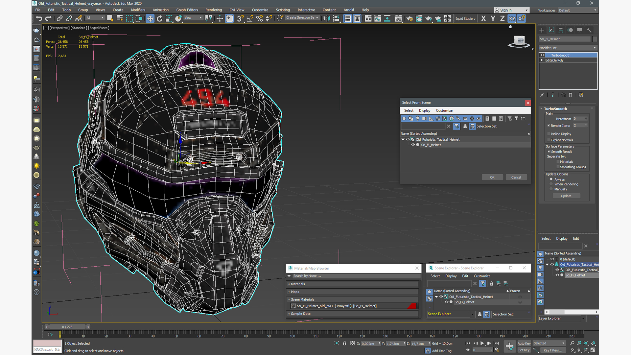Click OK in Select From Scene dialog
This screenshot has height=355, width=631.
(492, 177)
